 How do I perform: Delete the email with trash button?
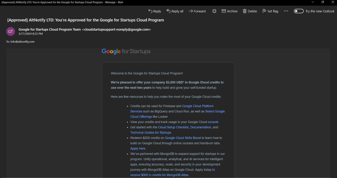tap(250, 11)
